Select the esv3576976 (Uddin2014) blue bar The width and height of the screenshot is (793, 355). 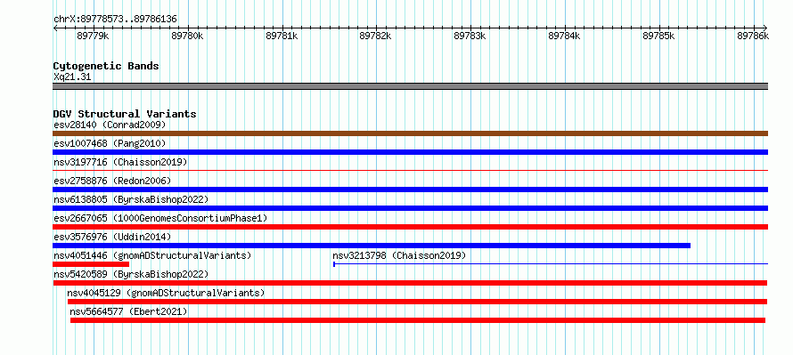click(372, 246)
